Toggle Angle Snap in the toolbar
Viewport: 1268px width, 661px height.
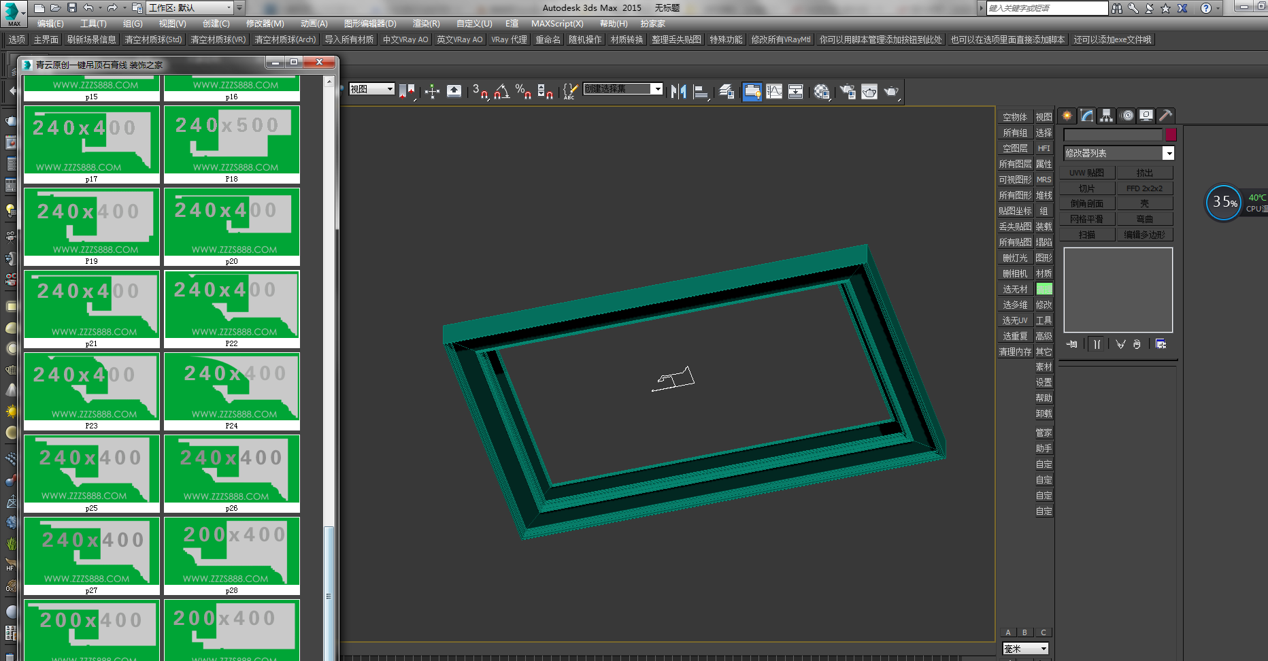[x=502, y=91]
